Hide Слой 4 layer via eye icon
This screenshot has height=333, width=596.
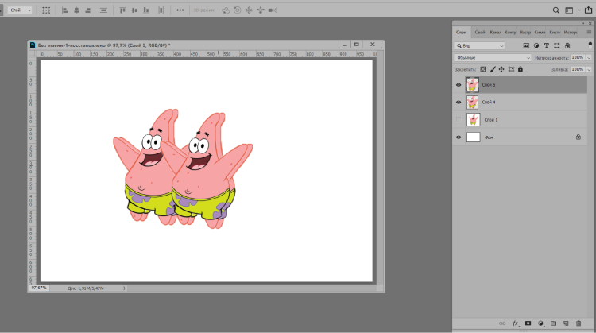click(x=459, y=103)
